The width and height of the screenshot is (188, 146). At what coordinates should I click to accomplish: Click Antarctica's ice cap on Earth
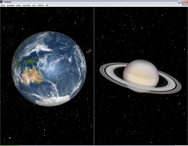[x=54, y=101]
